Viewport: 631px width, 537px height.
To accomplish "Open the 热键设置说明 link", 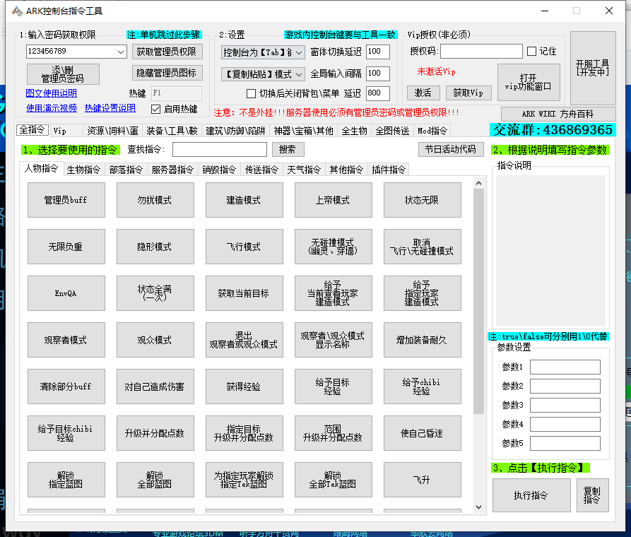I will (110, 108).
